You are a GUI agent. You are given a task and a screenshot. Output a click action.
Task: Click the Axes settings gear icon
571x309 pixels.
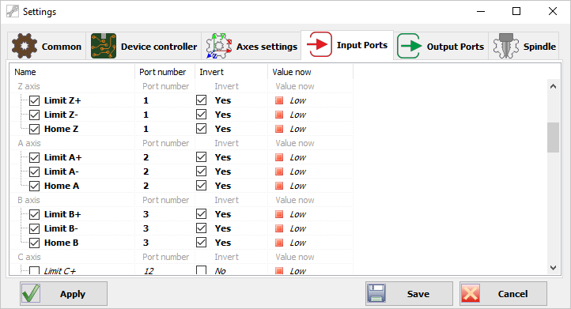[219, 46]
